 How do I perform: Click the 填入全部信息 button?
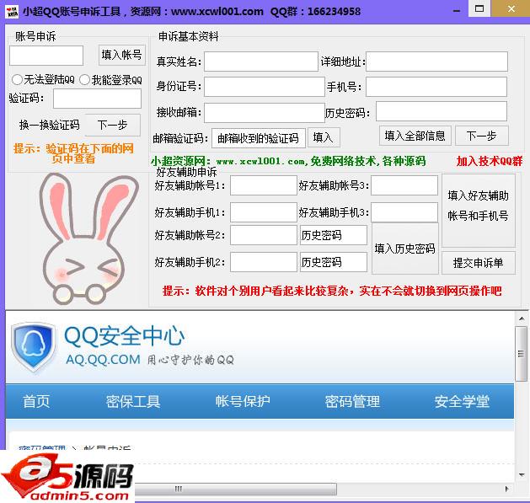coord(415,136)
